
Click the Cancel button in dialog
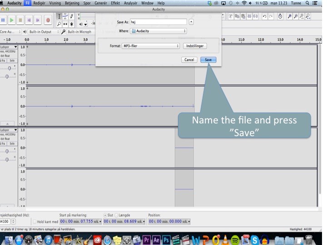coord(189,60)
